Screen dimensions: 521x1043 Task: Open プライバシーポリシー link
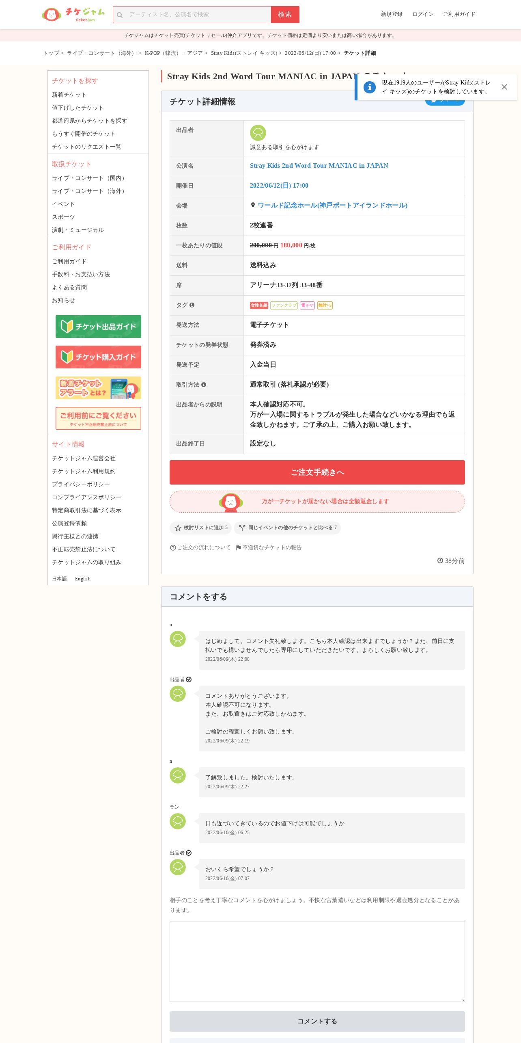(81, 485)
